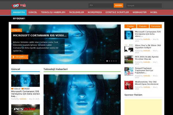Open TEKNOLOJI HABERLERI menu item
Viewport: 173px width, 115px height.
pos(53,12)
